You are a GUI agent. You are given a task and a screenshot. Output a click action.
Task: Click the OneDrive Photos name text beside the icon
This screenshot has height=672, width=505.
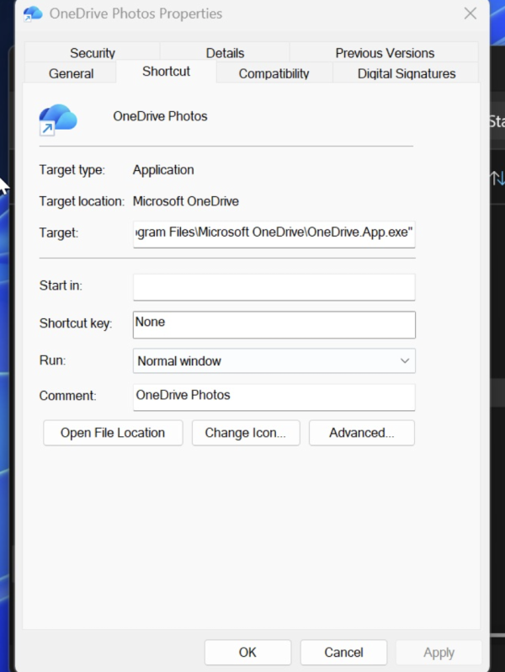[160, 116]
